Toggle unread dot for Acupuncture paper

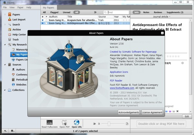(x=43, y=20)
